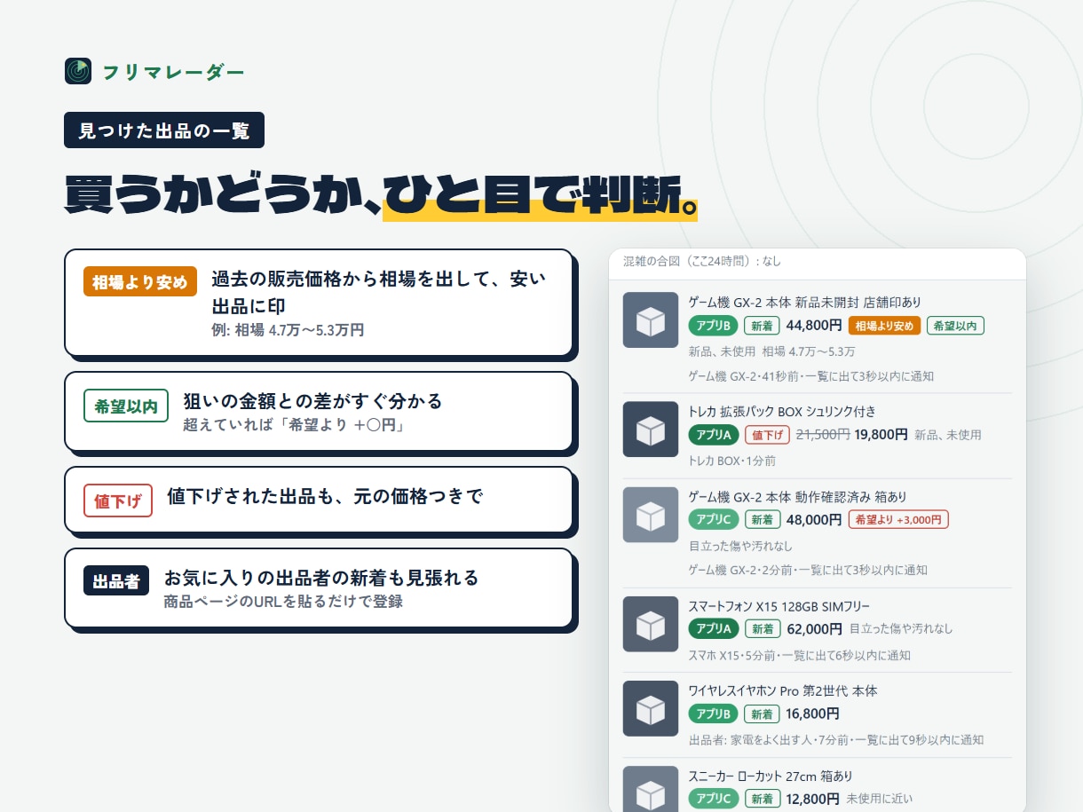The width and height of the screenshot is (1083, 812).
Task: Click the フリマレーダー brand name text
Action: (173, 72)
